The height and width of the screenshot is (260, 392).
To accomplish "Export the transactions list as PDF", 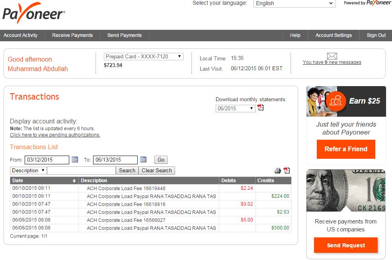I will pos(287,171).
